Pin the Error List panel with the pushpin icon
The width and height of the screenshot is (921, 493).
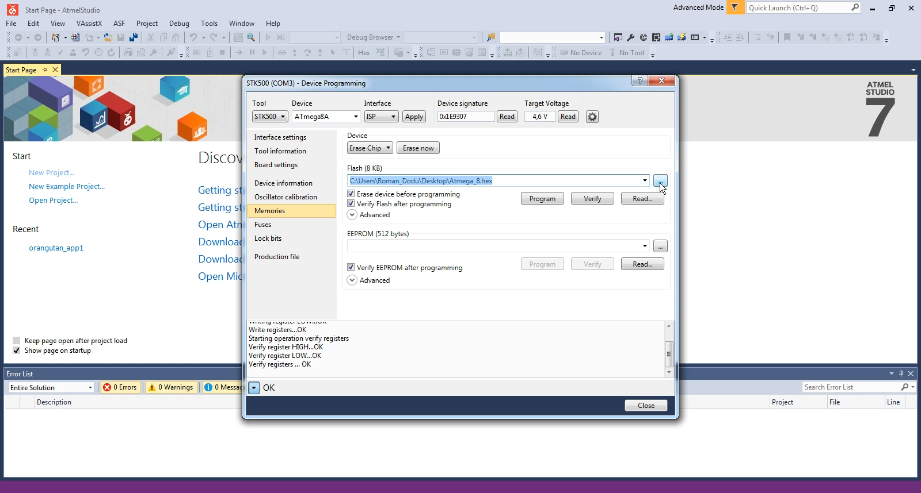[x=901, y=373]
